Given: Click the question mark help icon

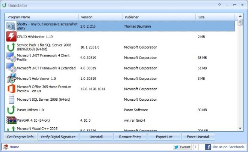Looking at the screenshot, I should pos(219,5).
